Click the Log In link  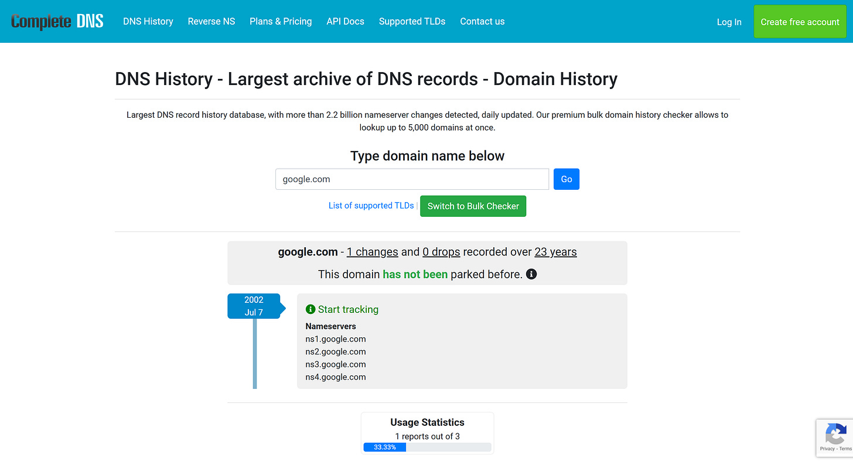click(729, 22)
